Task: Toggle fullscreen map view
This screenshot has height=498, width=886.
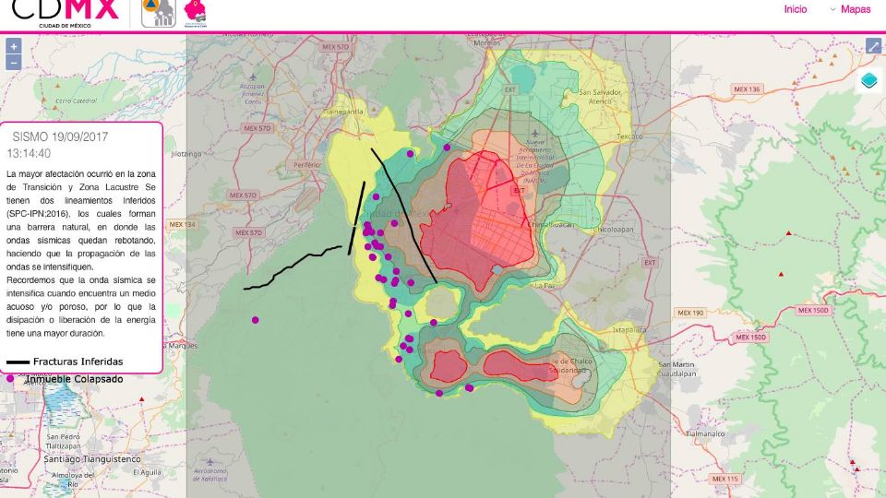Action: coord(873,46)
